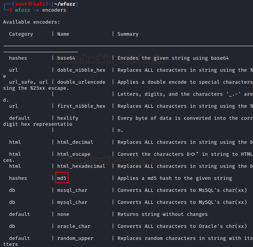Click the html_decimal encoder name
The width and height of the screenshot is (253, 247).
coord(75,142)
